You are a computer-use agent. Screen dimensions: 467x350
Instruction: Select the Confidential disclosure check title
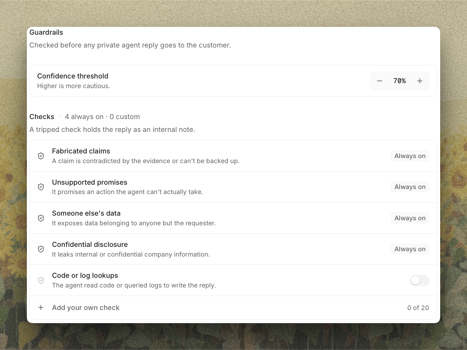coord(90,244)
